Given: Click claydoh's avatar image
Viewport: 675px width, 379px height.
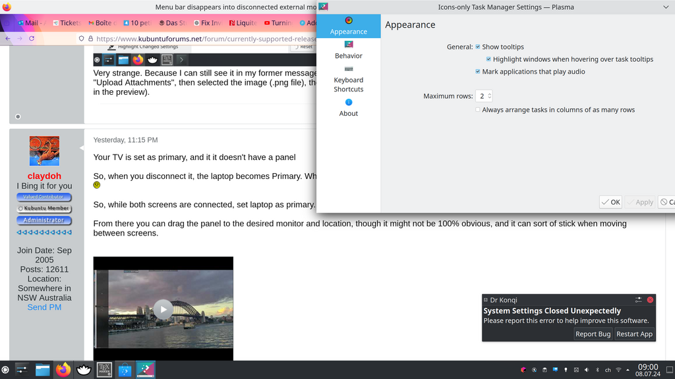Looking at the screenshot, I should tap(44, 151).
